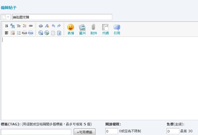The image size is (198, 135).
Task: Click the +可用標籤 button
Action: tap(84, 132)
